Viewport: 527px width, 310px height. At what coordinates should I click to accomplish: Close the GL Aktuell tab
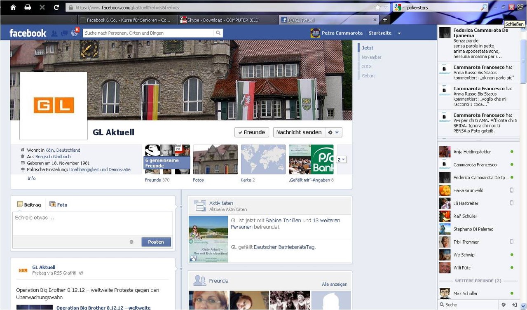tap(375, 20)
